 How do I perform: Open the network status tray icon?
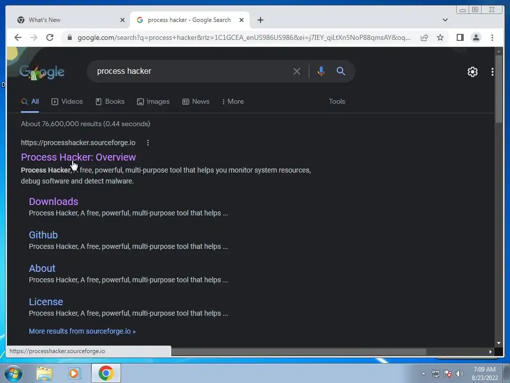[x=435, y=374]
